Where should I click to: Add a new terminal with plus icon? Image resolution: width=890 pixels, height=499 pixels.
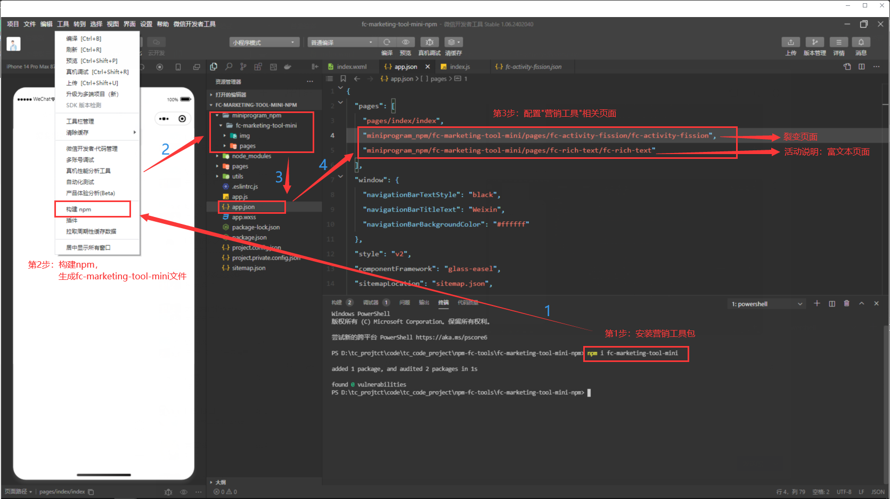[816, 303]
